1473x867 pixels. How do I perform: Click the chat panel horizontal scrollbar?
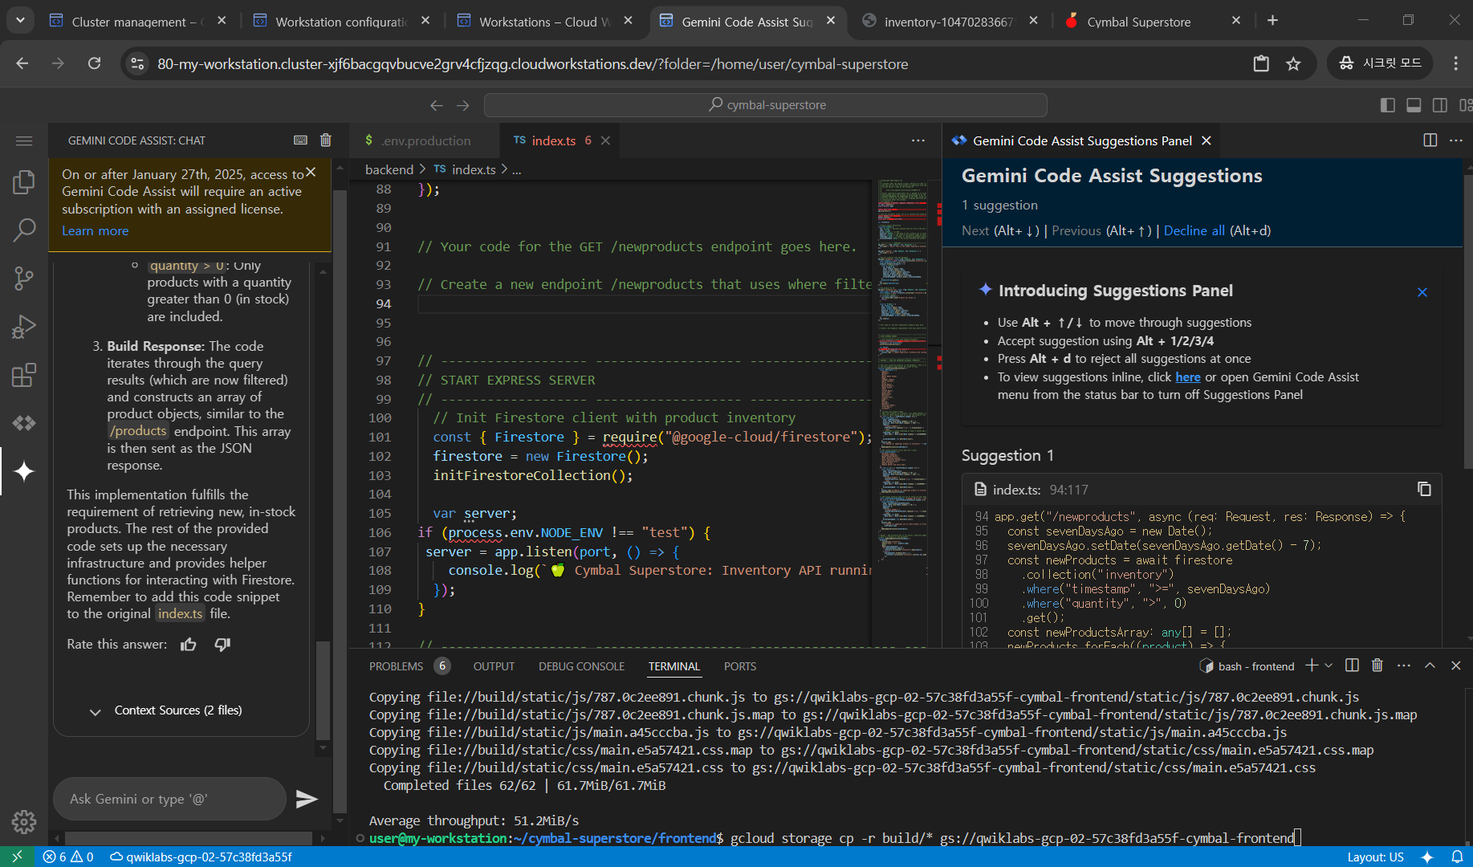click(x=188, y=838)
